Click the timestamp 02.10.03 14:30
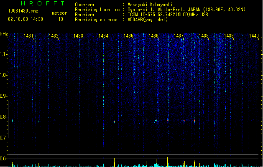Viewport: 263px width, 167px height. point(26,19)
